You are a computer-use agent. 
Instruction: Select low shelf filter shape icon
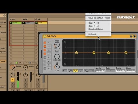[x=70, y=71]
